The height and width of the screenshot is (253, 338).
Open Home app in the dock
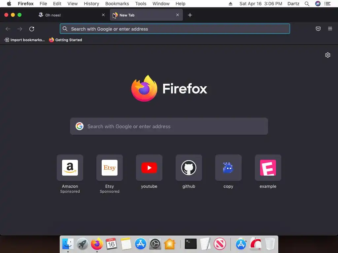(170, 244)
